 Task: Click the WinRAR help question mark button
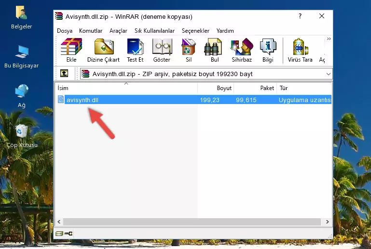(300, 16)
